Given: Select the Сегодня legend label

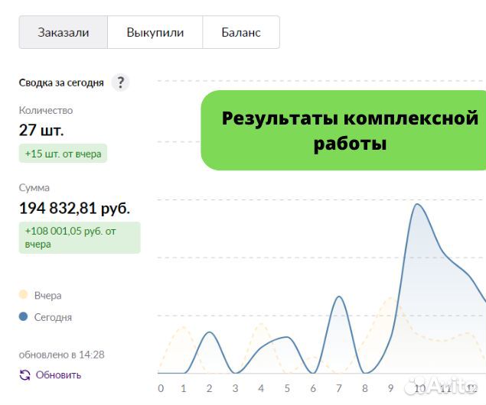Looking at the screenshot, I should (x=53, y=317).
